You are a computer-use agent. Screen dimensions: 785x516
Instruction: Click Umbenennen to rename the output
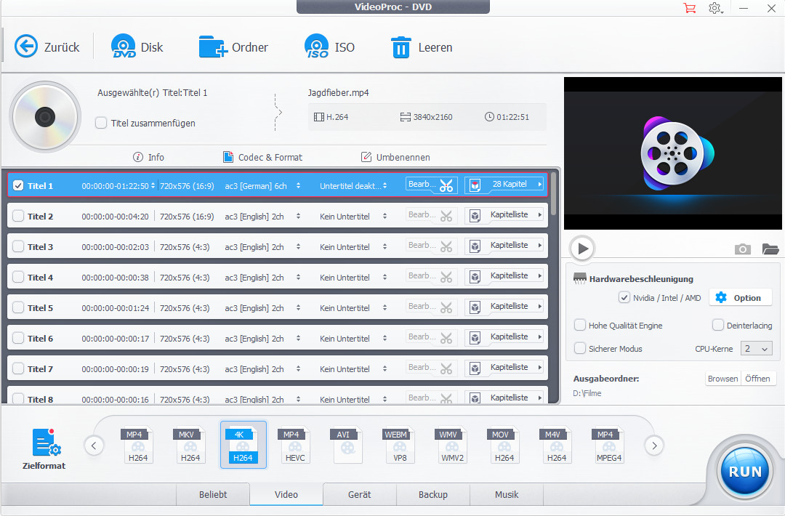point(395,157)
